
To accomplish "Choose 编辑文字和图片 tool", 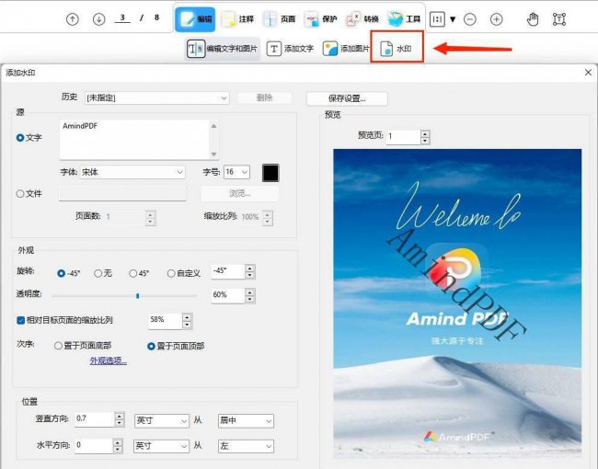I will 223,49.
